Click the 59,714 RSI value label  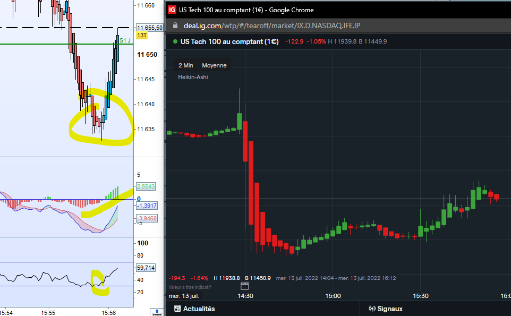tap(146, 268)
